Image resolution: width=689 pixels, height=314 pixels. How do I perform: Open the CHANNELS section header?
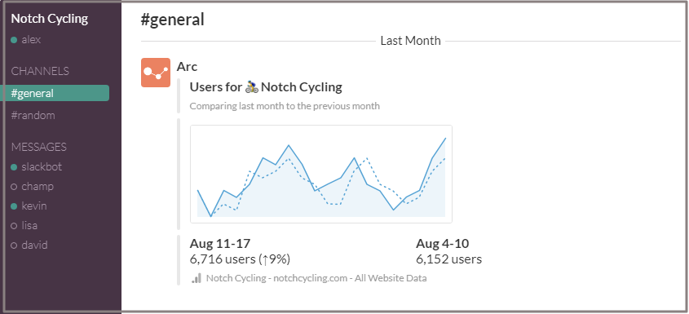[x=40, y=71]
